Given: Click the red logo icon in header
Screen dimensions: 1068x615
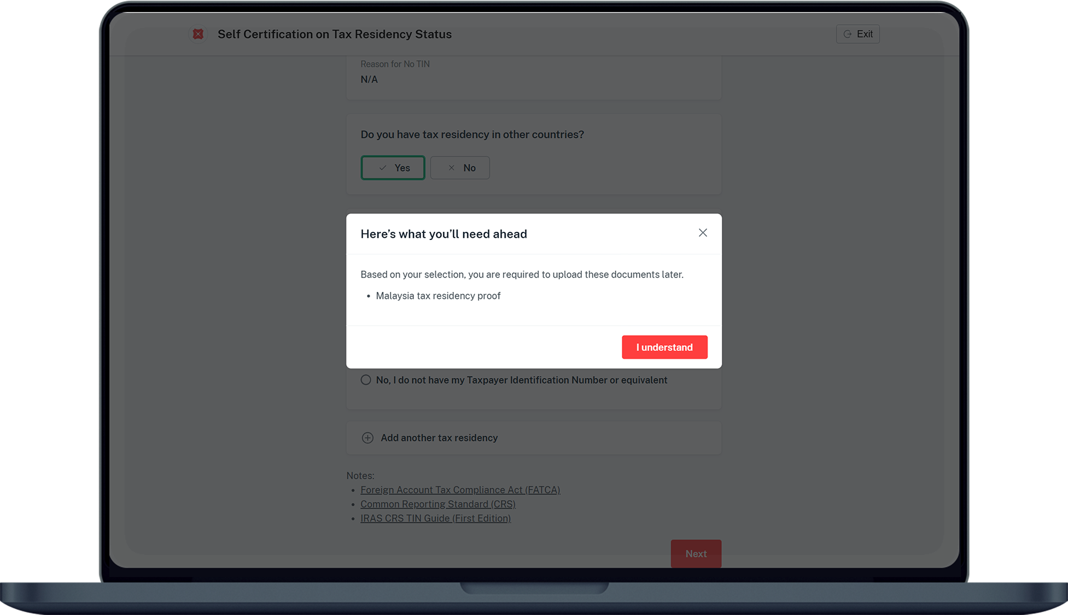Looking at the screenshot, I should tap(198, 34).
